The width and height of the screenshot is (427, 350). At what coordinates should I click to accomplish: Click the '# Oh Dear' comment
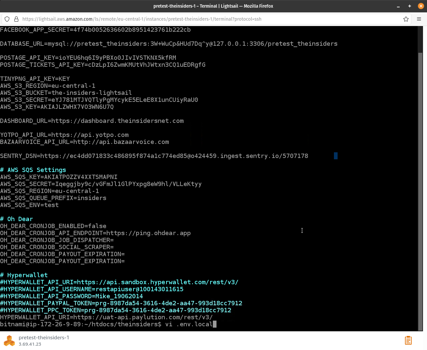coord(16,219)
